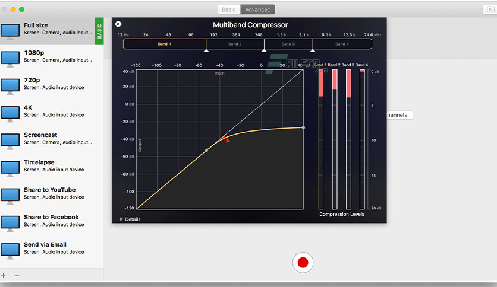Click the green BASIC badge on Full size
497x287 pixels.
99,31
